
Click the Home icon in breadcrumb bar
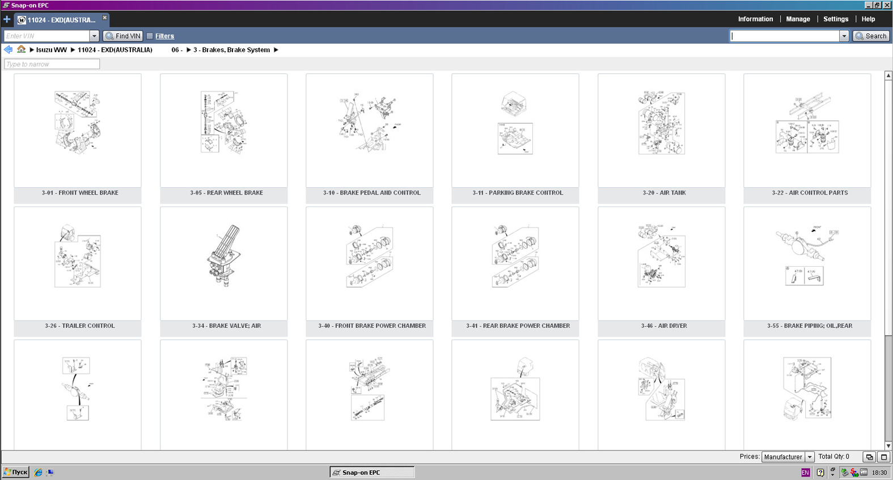click(21, 49)
